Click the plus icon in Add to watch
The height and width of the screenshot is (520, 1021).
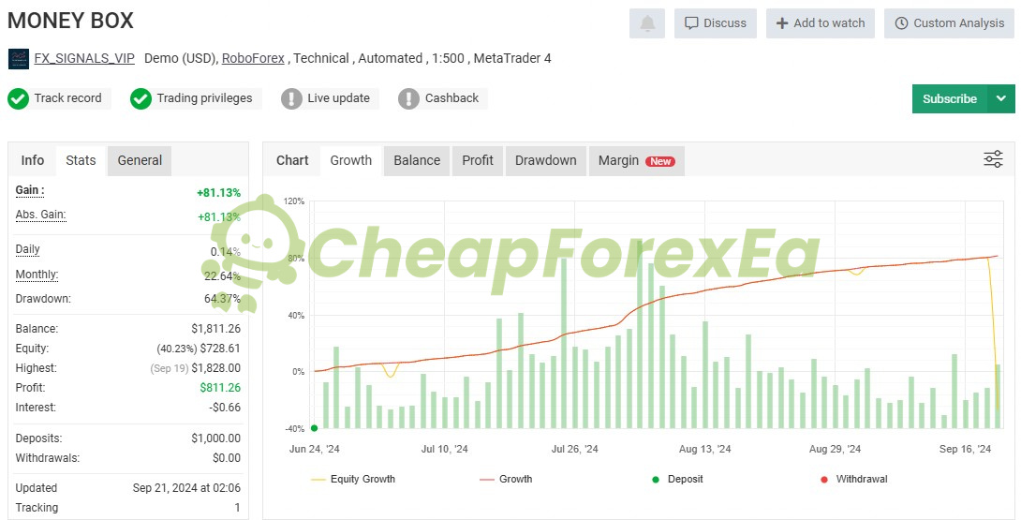point(782,23)
